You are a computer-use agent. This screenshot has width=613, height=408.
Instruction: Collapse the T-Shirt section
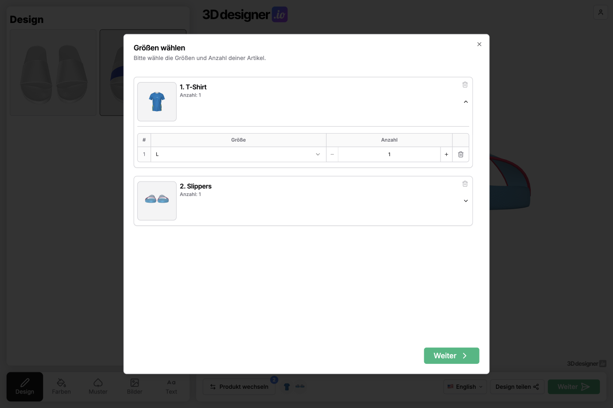pos(466,102)
